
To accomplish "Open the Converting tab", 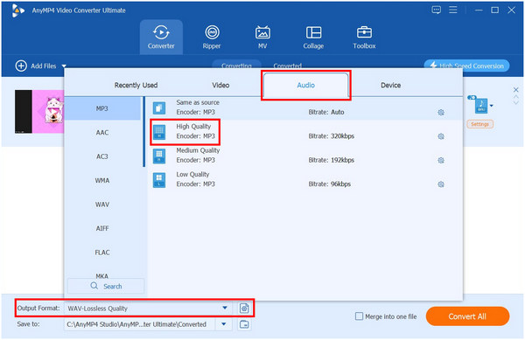I will pos(237,65).
